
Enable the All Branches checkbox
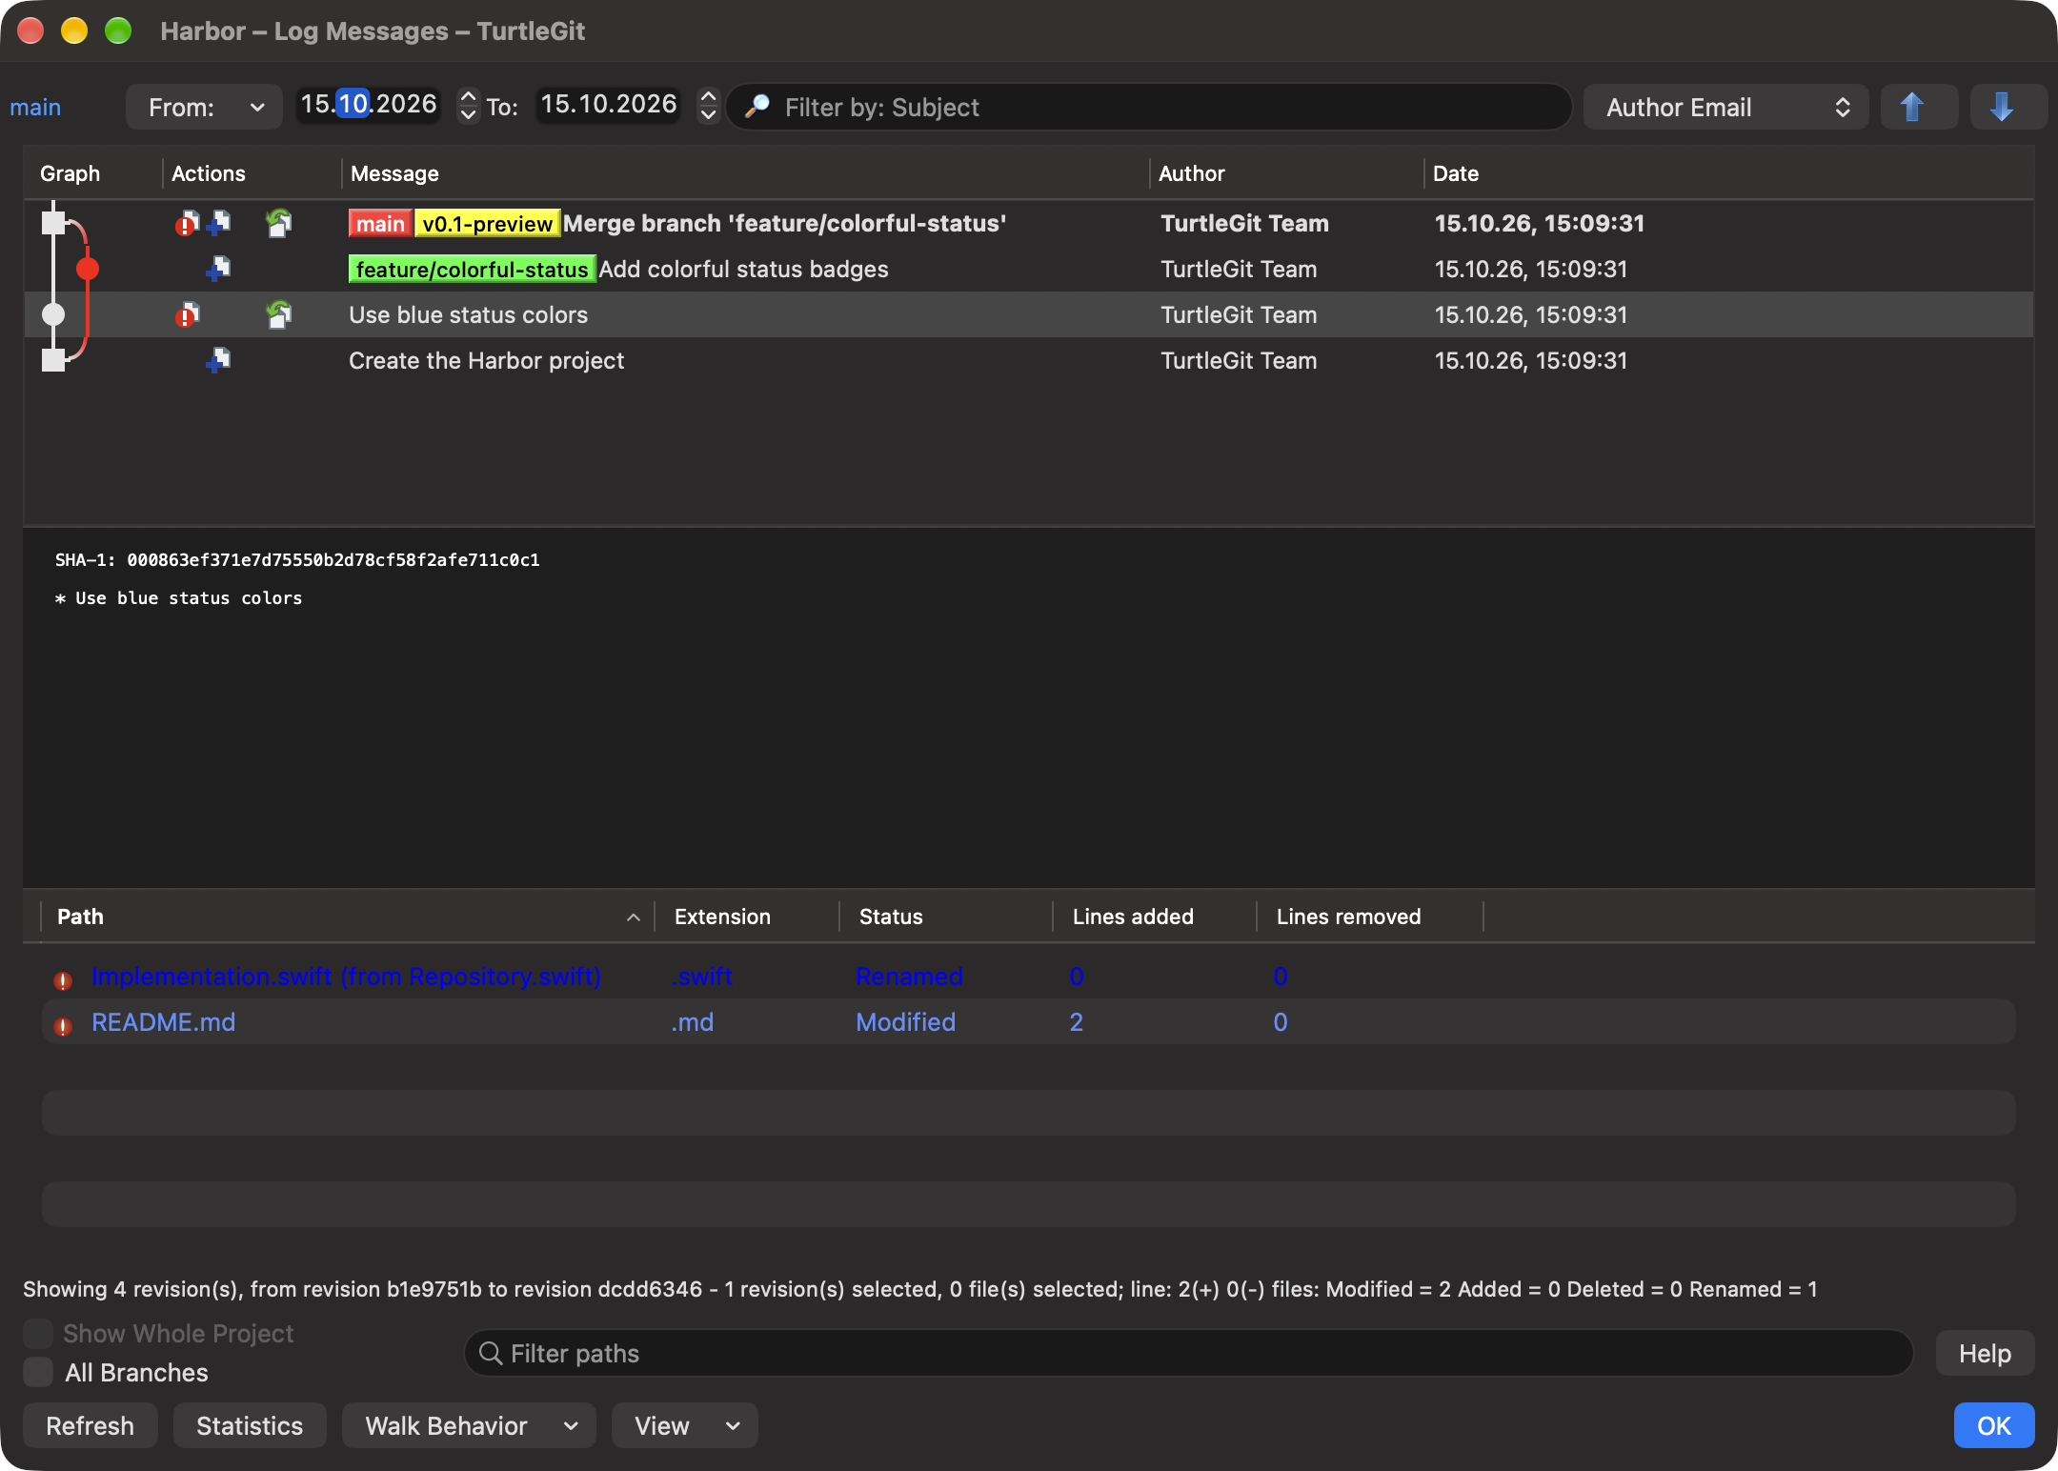pyautogui.click(x=38, y=1372)
